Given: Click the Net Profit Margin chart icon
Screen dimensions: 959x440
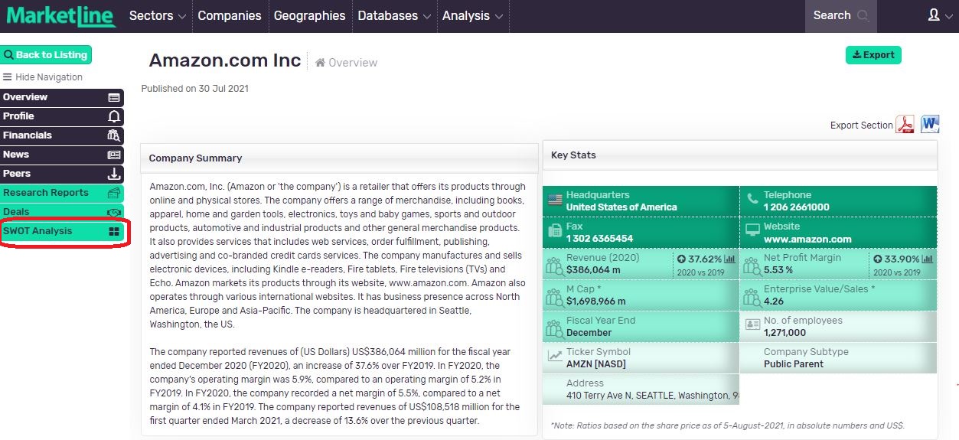Looking at the screenshot, I should [x=927, y=259].
